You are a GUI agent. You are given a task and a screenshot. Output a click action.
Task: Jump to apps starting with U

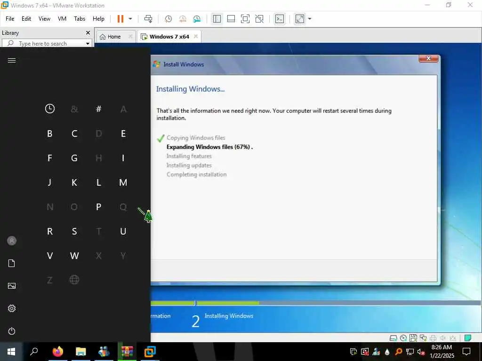pos(123,231)
